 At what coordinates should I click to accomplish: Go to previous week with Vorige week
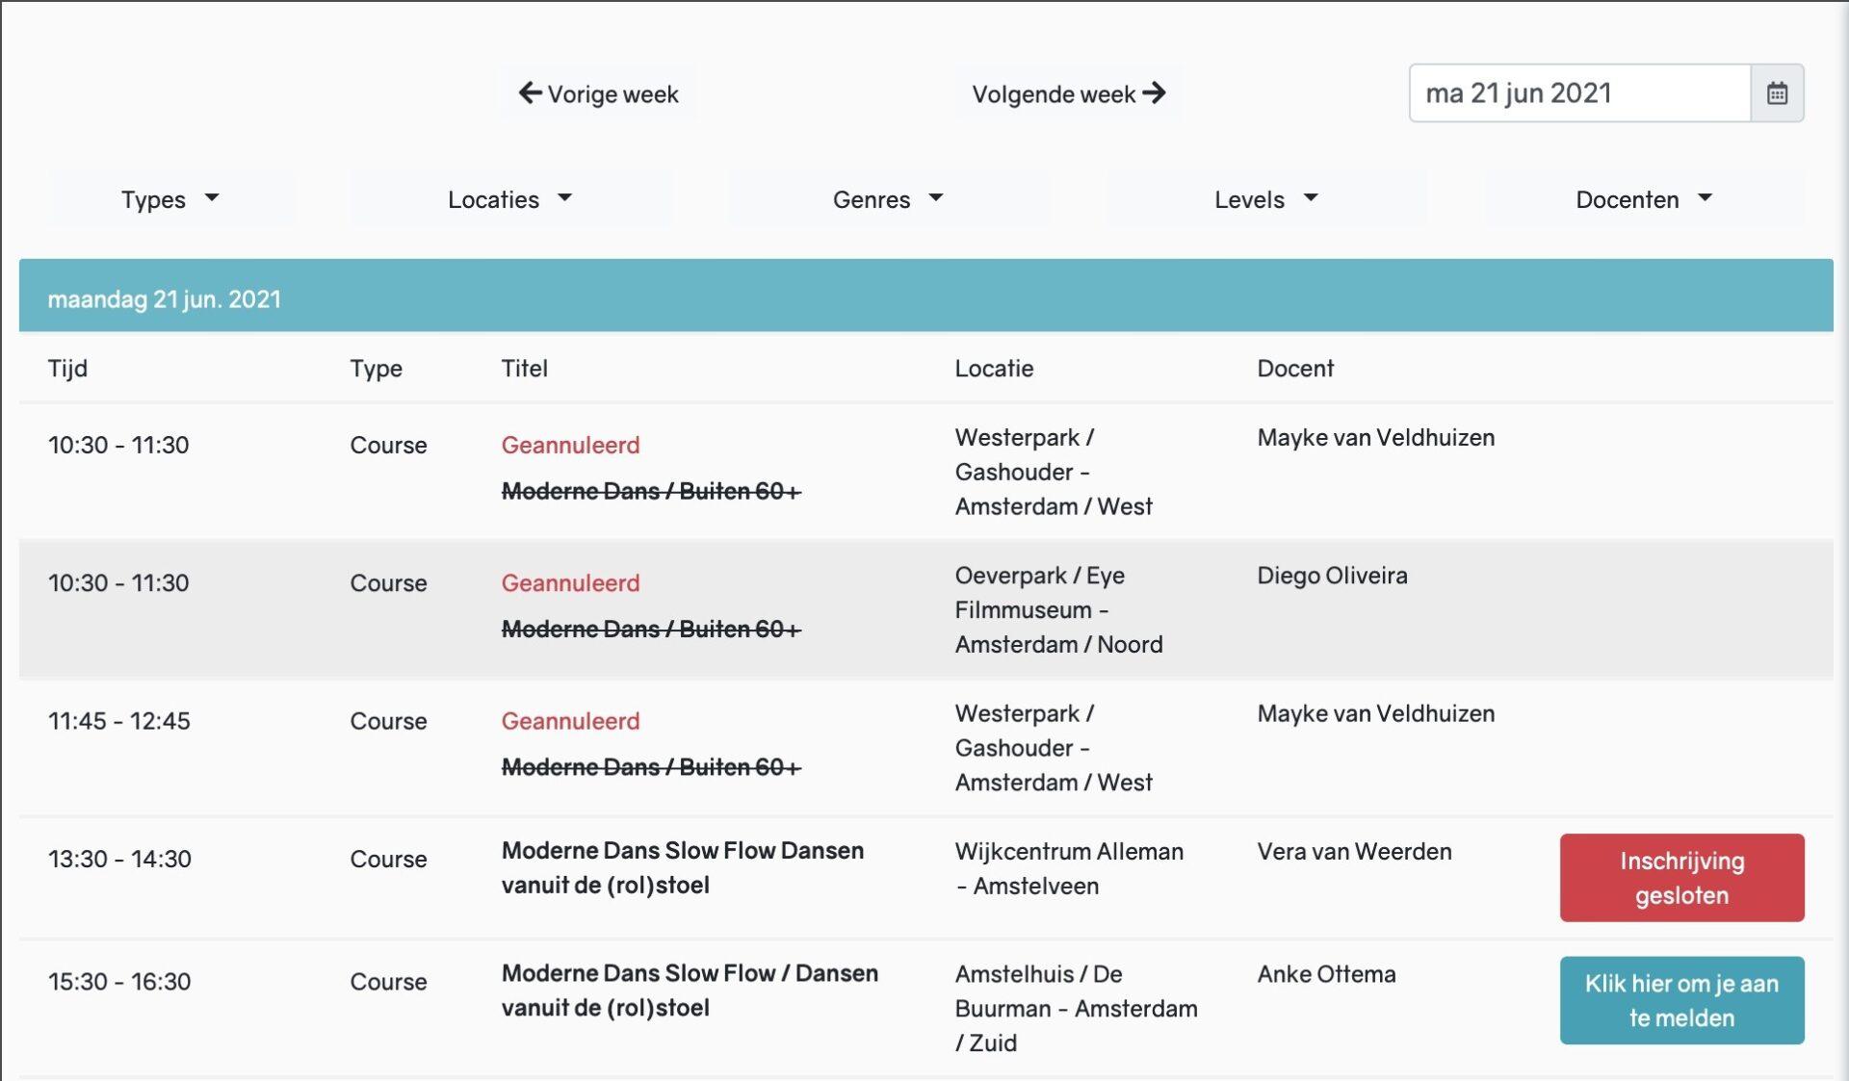point(598,93)
